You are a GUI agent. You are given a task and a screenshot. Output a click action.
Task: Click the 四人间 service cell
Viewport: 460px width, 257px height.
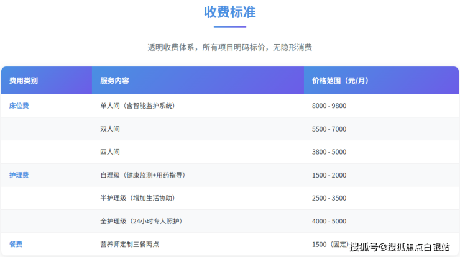pyautogui.click(x=110, y=152)
